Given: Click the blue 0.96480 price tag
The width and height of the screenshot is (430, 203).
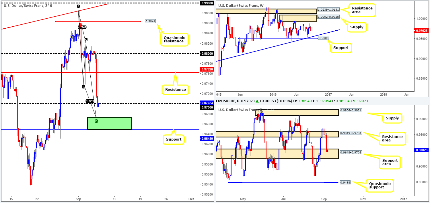Looking at the screenshot, I should pyautogui.click(x=206, y=138).
